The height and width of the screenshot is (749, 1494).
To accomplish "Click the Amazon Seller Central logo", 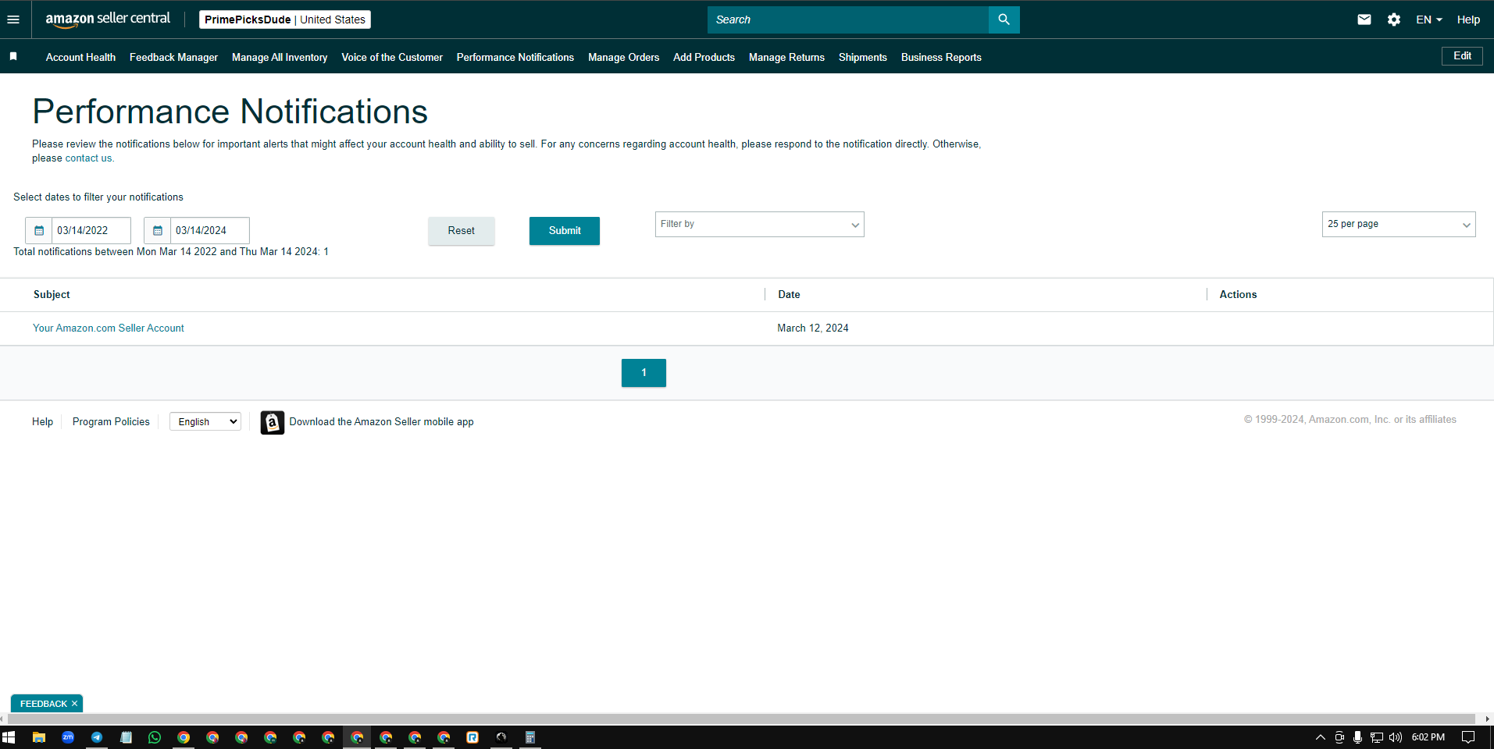I will tap(108, 20).
